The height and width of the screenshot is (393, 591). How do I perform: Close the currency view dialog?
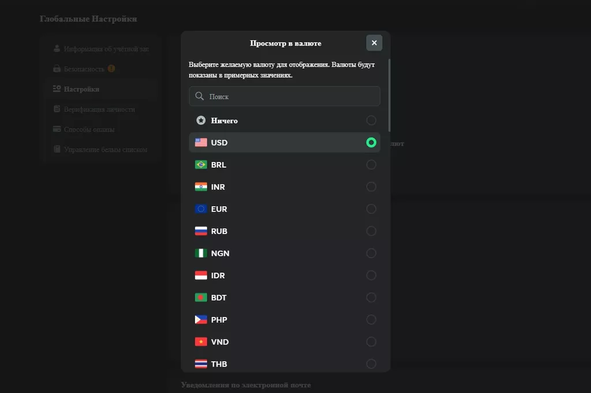(374, 43)
